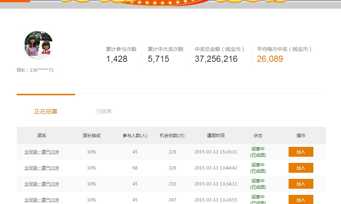
Task: Open team link created at 13:44:42
Action: 42,168
